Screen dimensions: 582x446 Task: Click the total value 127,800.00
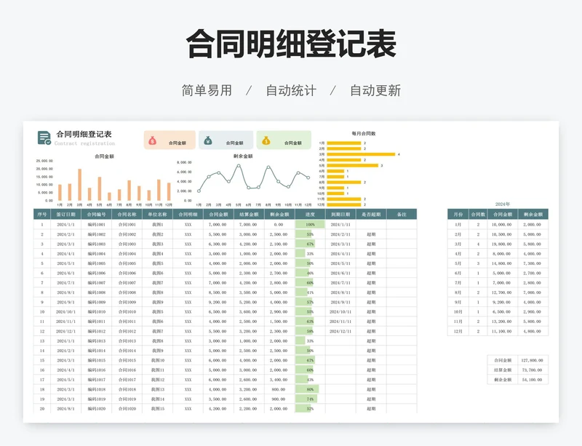point(533,360)
